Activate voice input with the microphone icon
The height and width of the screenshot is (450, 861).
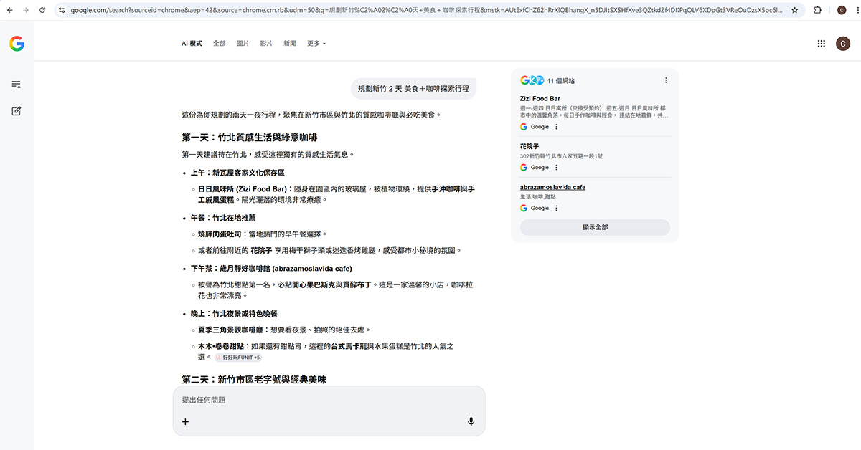(x=471, y=421)
